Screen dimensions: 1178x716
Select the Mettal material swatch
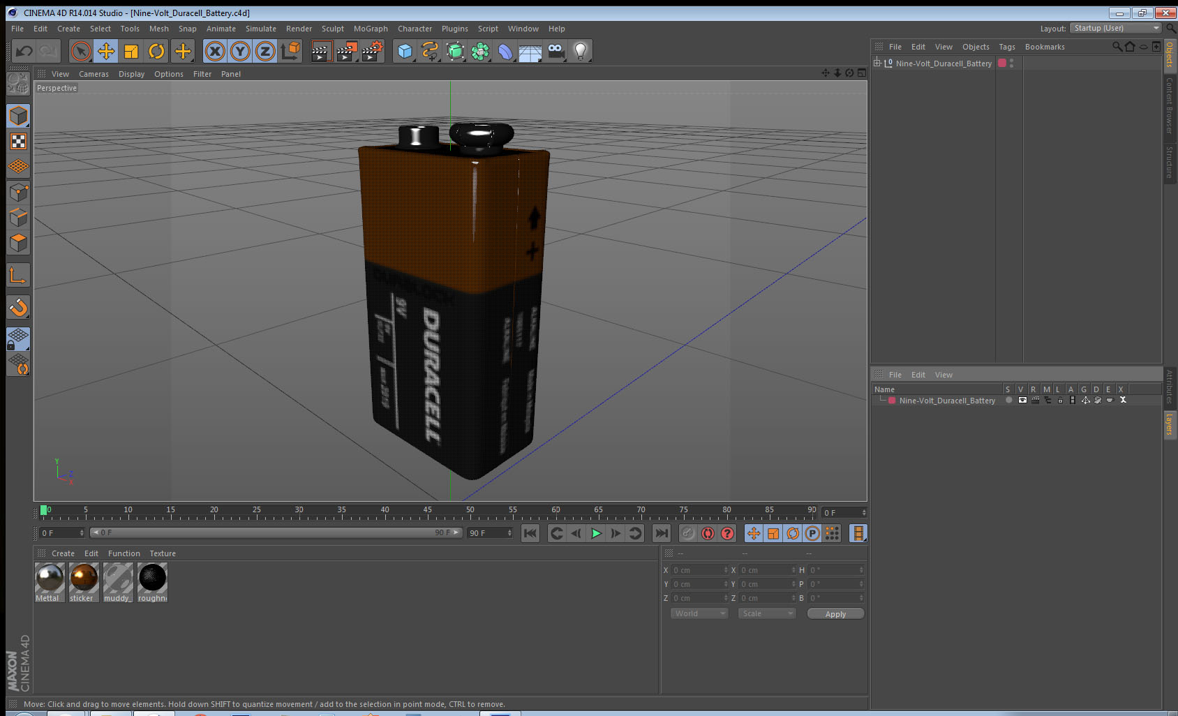click(50, 583)
